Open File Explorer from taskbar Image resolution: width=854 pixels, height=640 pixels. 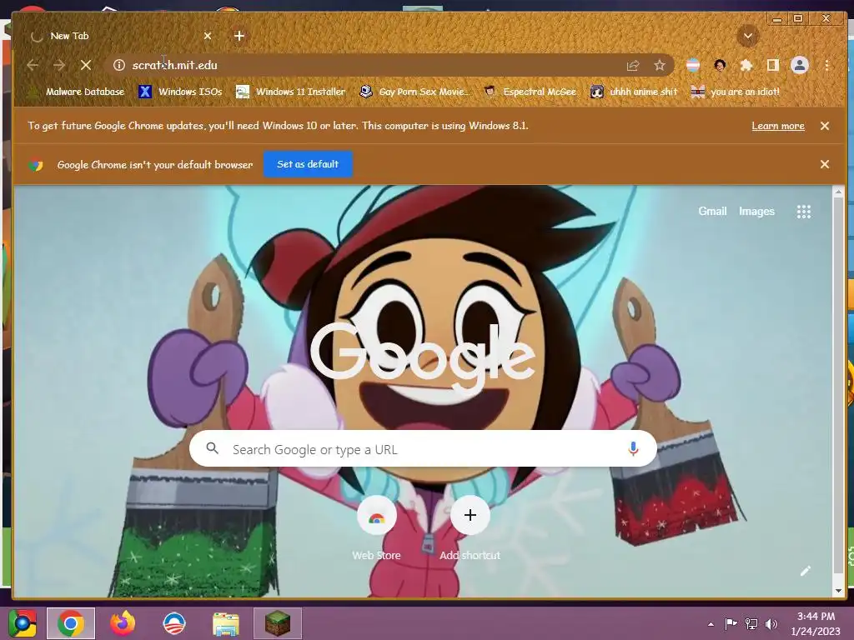click(226, 624)
